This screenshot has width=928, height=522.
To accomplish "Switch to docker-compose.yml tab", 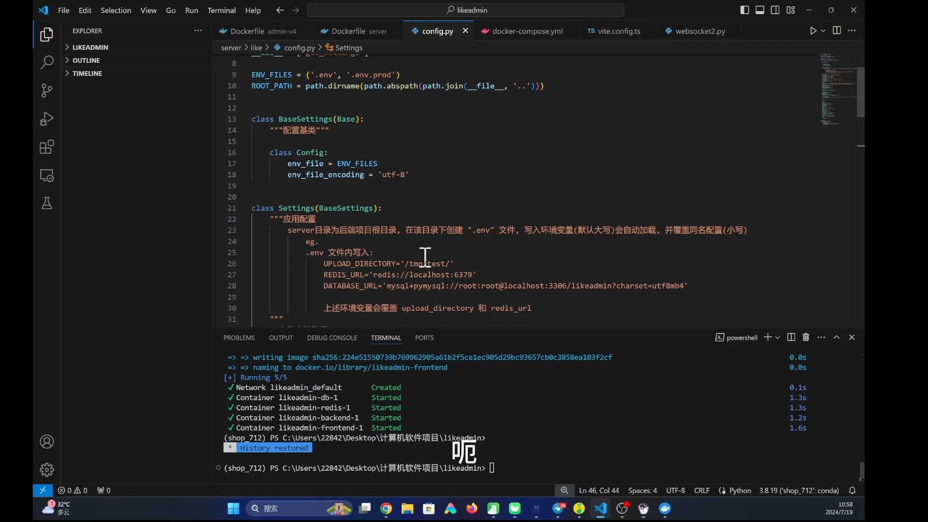I will pos(527,31).
